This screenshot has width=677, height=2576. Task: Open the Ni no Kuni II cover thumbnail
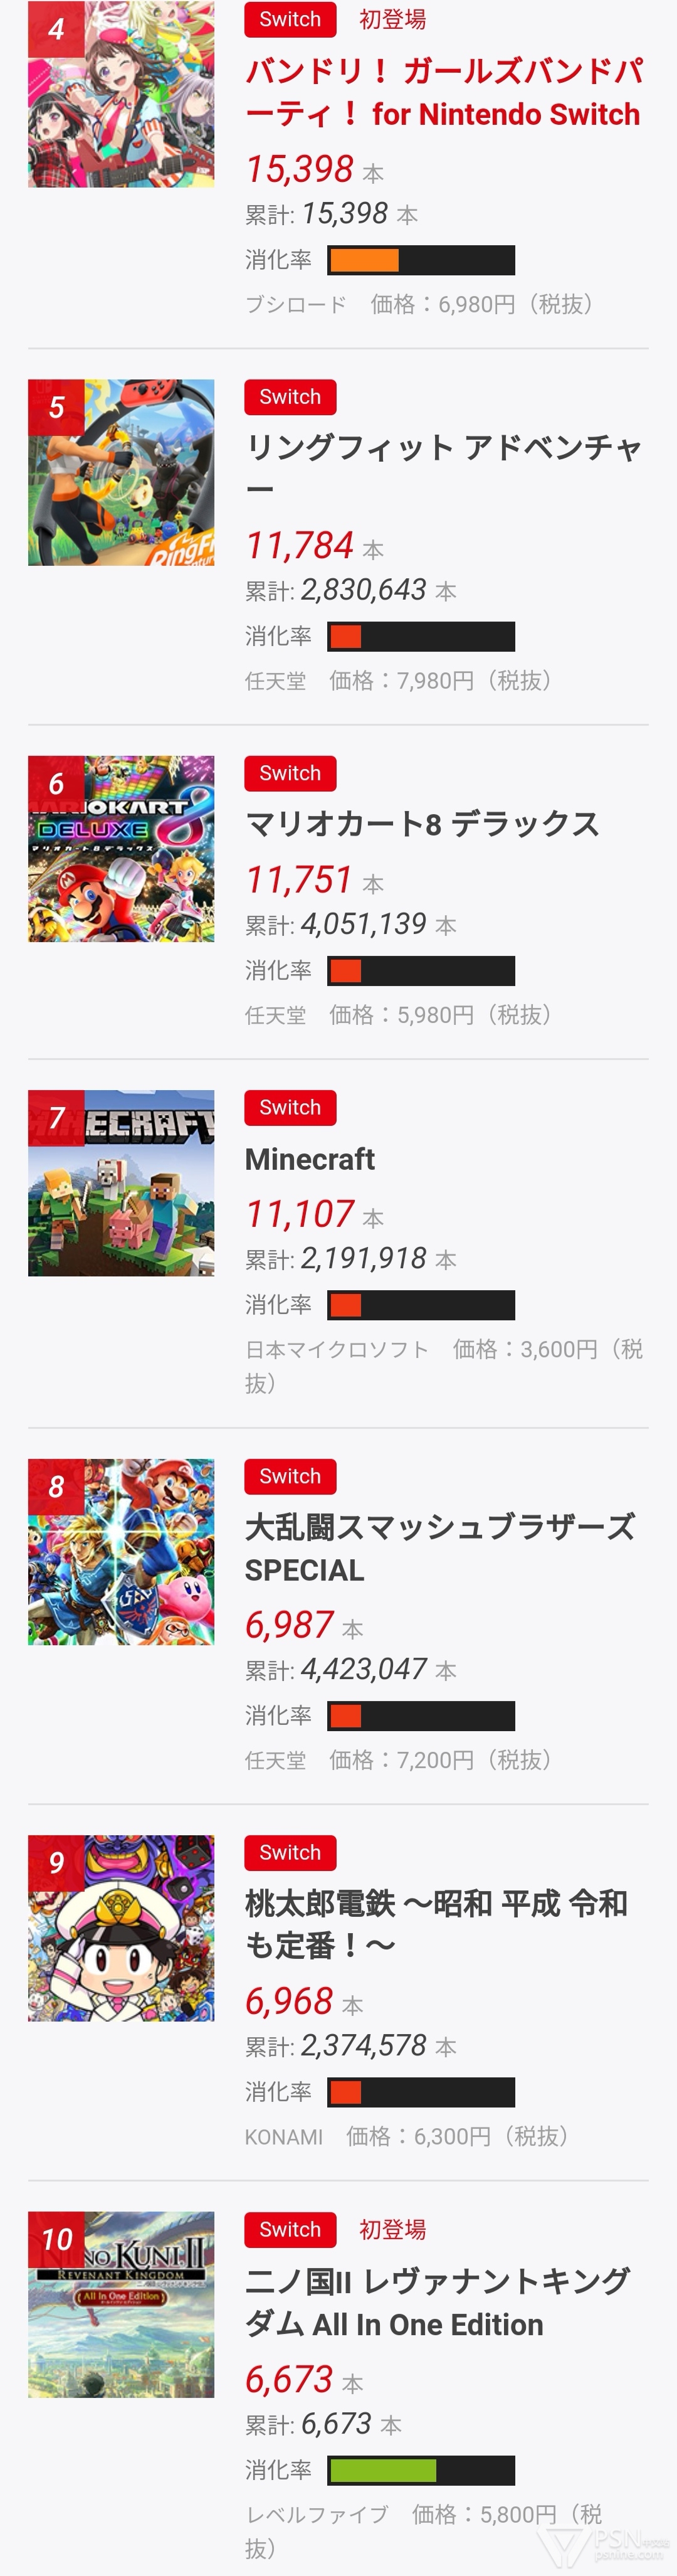[121, 2304]
